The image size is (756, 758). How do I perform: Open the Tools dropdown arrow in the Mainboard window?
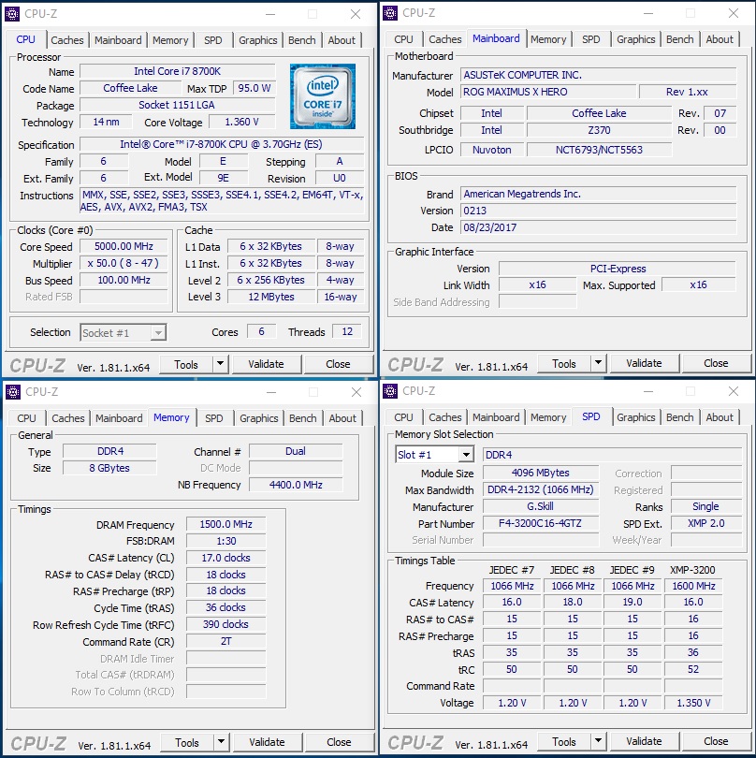pos(598,362)
